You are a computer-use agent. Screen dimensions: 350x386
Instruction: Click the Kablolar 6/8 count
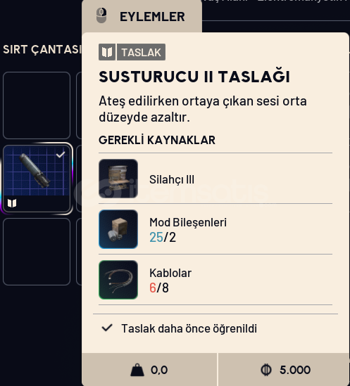click(x=159, y=288)
